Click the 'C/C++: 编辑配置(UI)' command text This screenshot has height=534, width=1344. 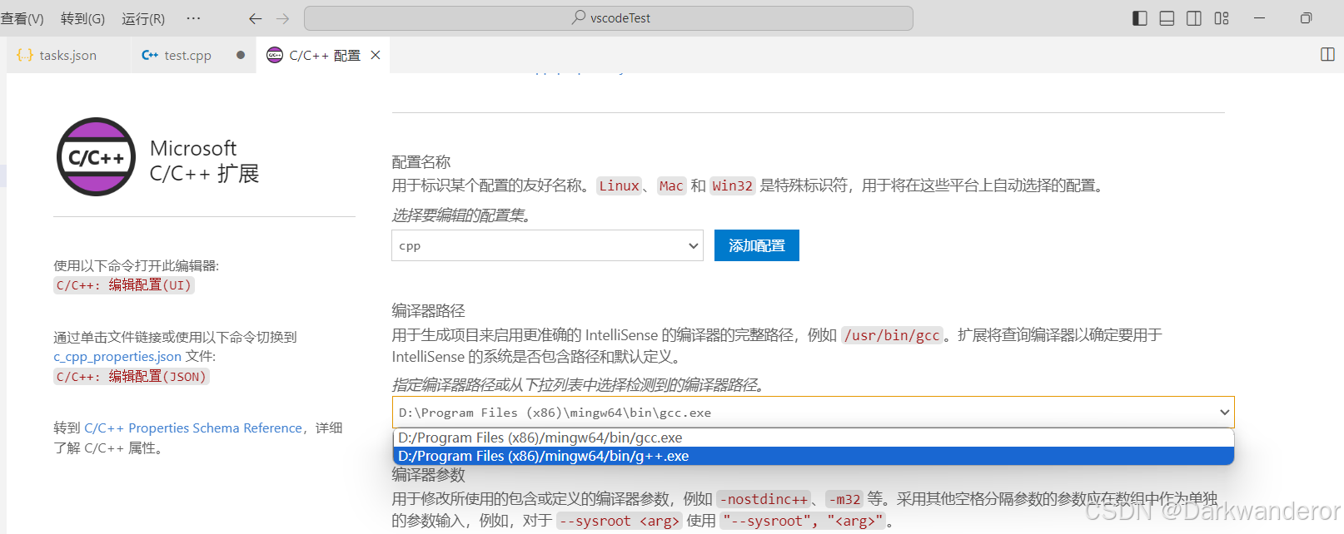tap(124, 285)
